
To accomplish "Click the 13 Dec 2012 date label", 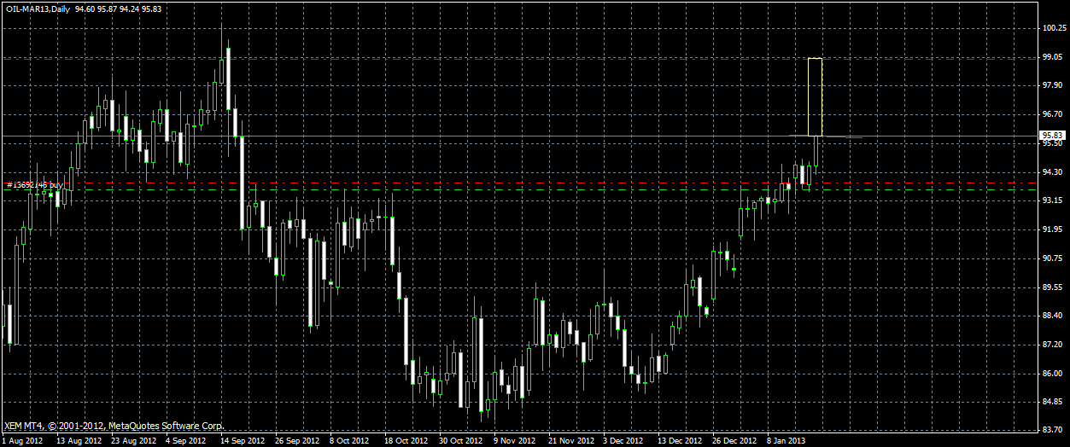I will [679, 441].
